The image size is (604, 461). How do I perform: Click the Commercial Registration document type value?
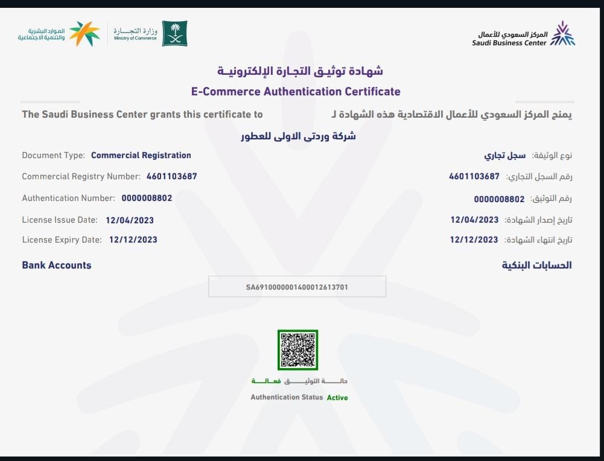pyautogui.click(x=141, y=155)
